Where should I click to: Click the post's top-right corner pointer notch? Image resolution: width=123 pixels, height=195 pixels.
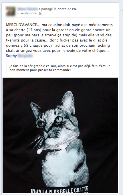120,10
